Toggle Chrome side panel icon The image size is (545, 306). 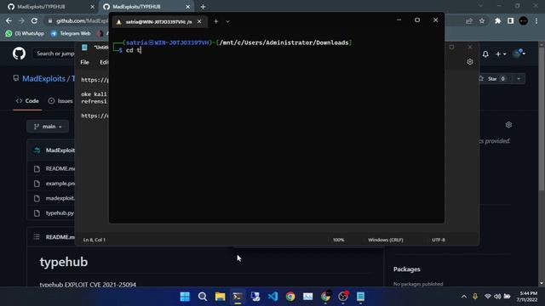(x=510, y=20)
